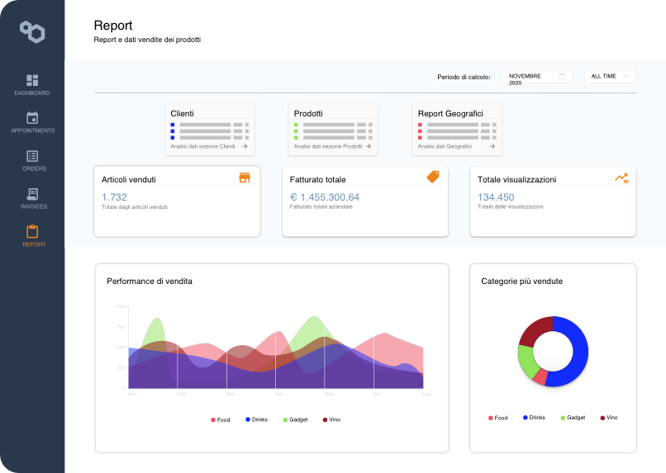The image size is (666, 473).
Task: Click the arrow next to Analisi Geografici
Action: pyautogui.click(x=492, y=146)
